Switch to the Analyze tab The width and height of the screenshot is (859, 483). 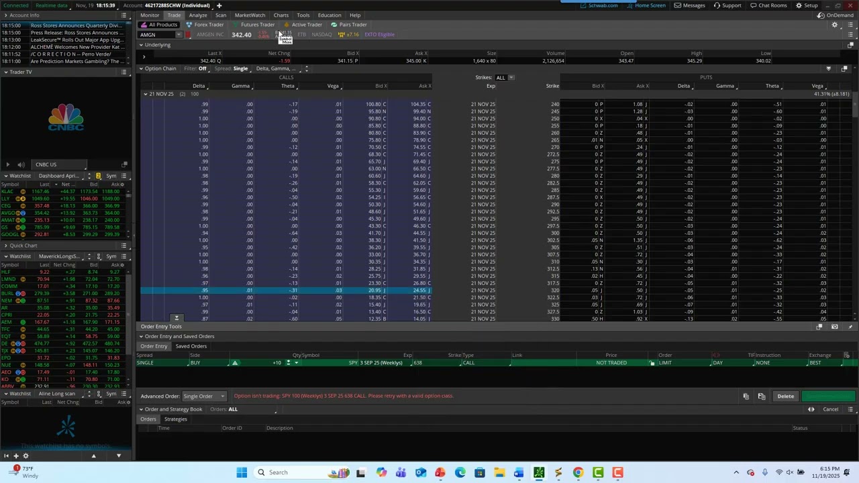click(x=198, y=15)
